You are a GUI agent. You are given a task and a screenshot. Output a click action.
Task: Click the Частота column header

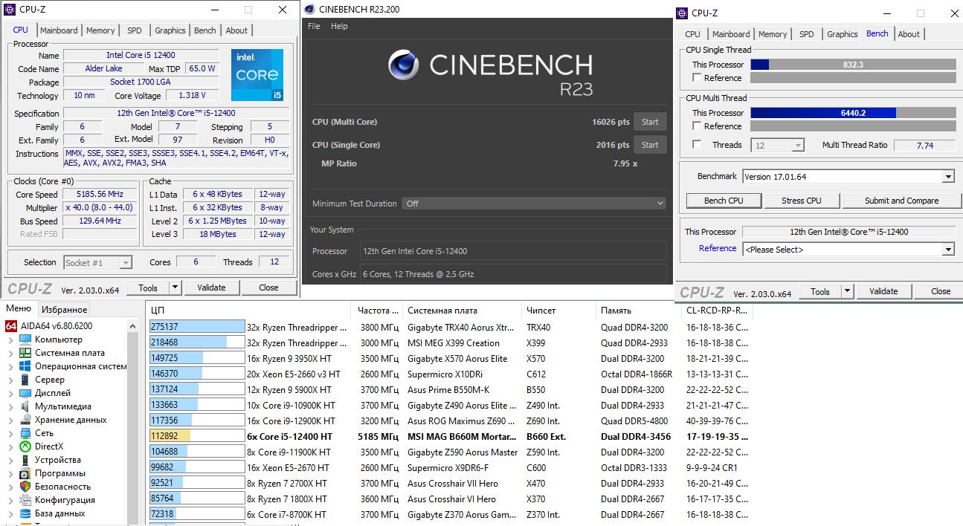pos(379,311)
